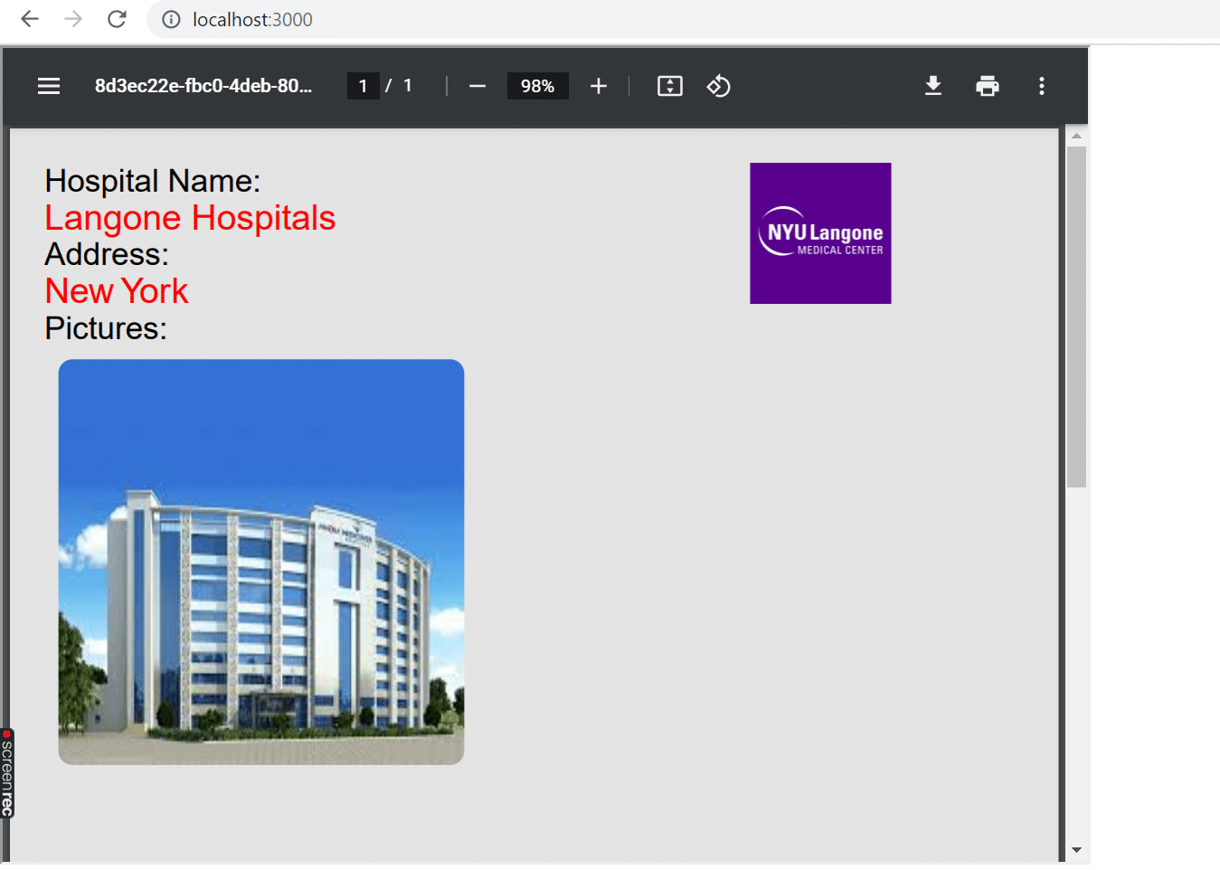Click the 98% zoom level field
Screen dimensions: 1220x870
coord(537,86)
